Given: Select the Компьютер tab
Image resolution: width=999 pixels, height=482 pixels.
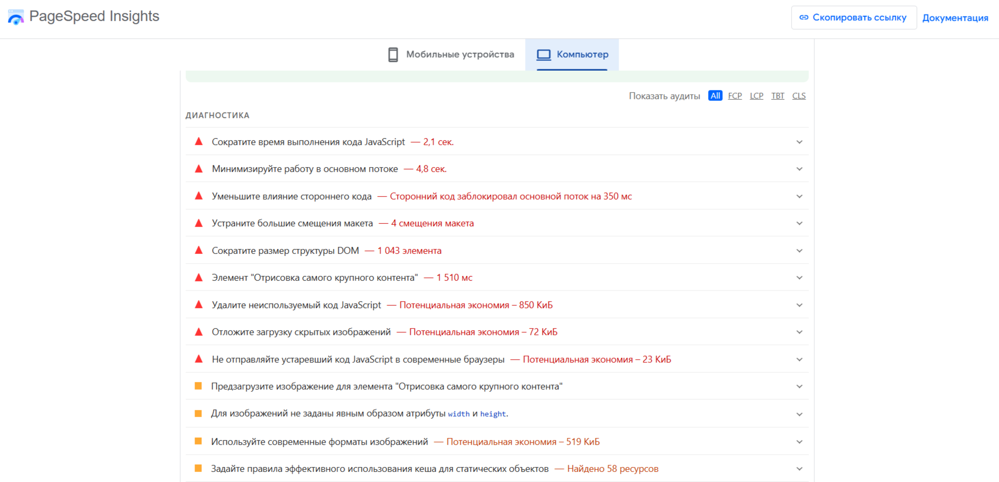Looking at the screenshot, I should (x=572, y=54).
